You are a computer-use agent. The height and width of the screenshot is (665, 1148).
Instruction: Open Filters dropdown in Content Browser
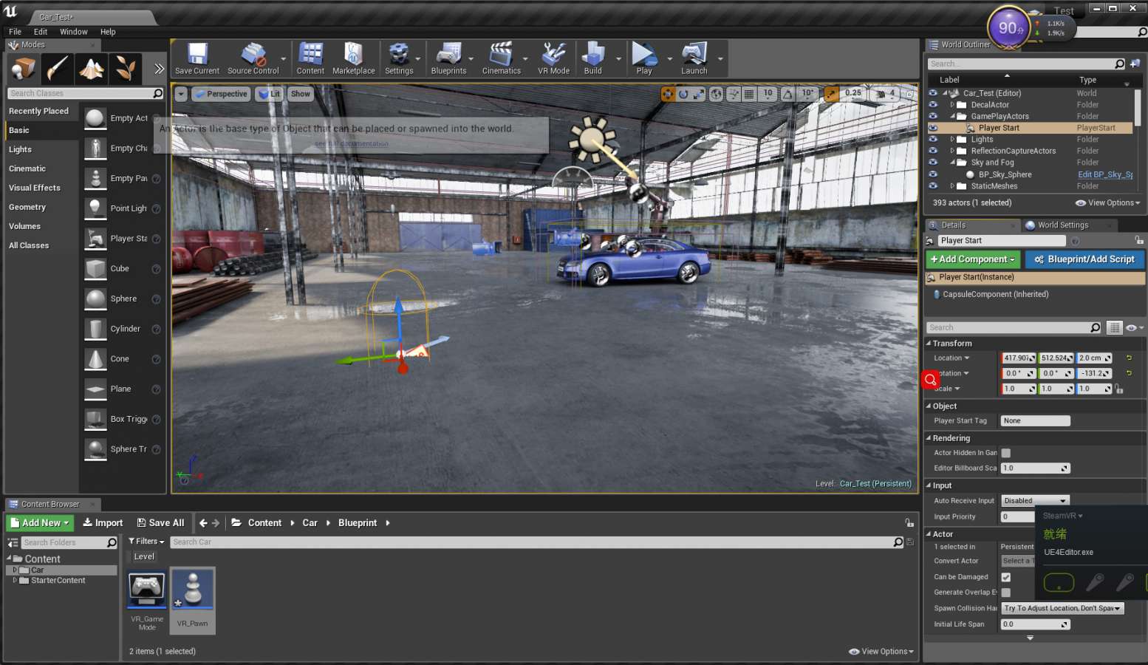[146, 542]
